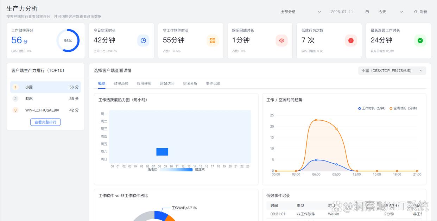
Task: Toggle the 空闲时长（分钟） legend series
Action: tap(403, 108)
